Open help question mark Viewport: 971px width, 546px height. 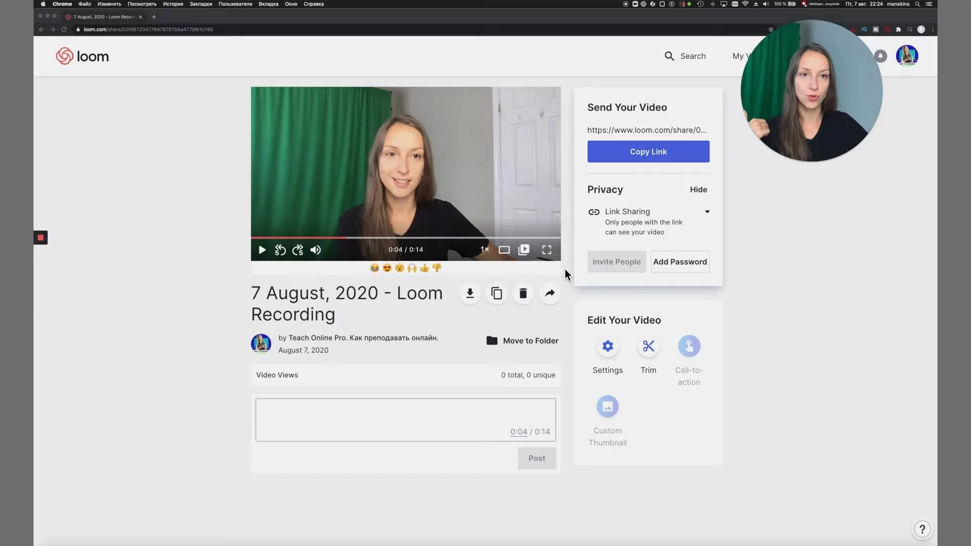click(x=922, y=529)
